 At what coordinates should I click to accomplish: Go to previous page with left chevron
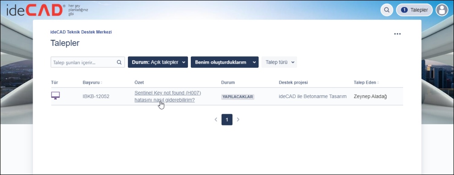216,120
